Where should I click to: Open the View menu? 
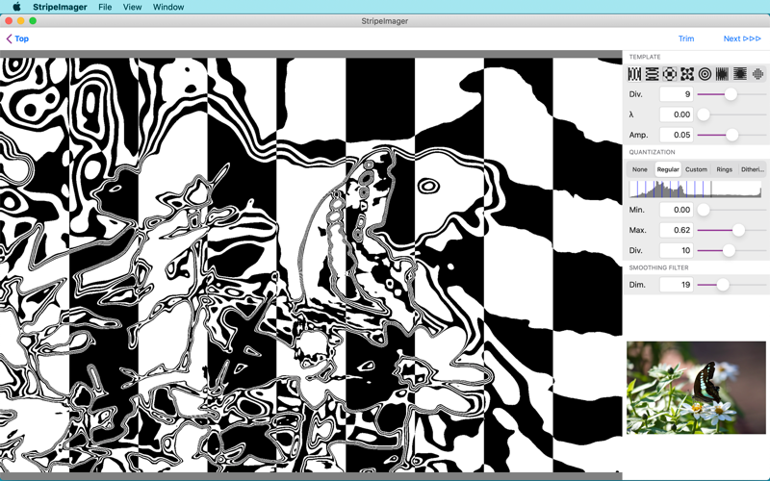[x=132, y=7]
